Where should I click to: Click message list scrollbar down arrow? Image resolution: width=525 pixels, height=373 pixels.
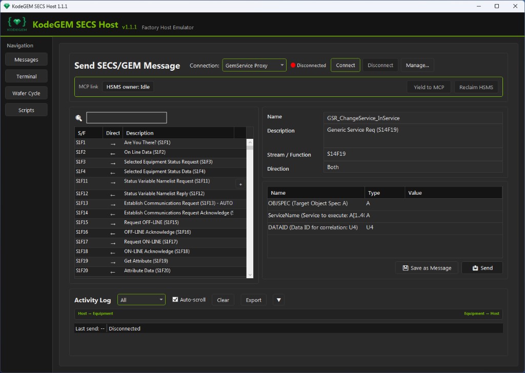pyautogui.click(x=250, y=275)
